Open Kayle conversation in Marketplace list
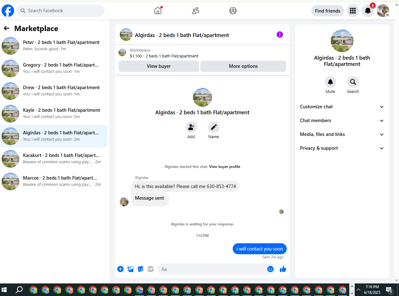The height and width of the screenshot is (296, 399). (53, 114)
